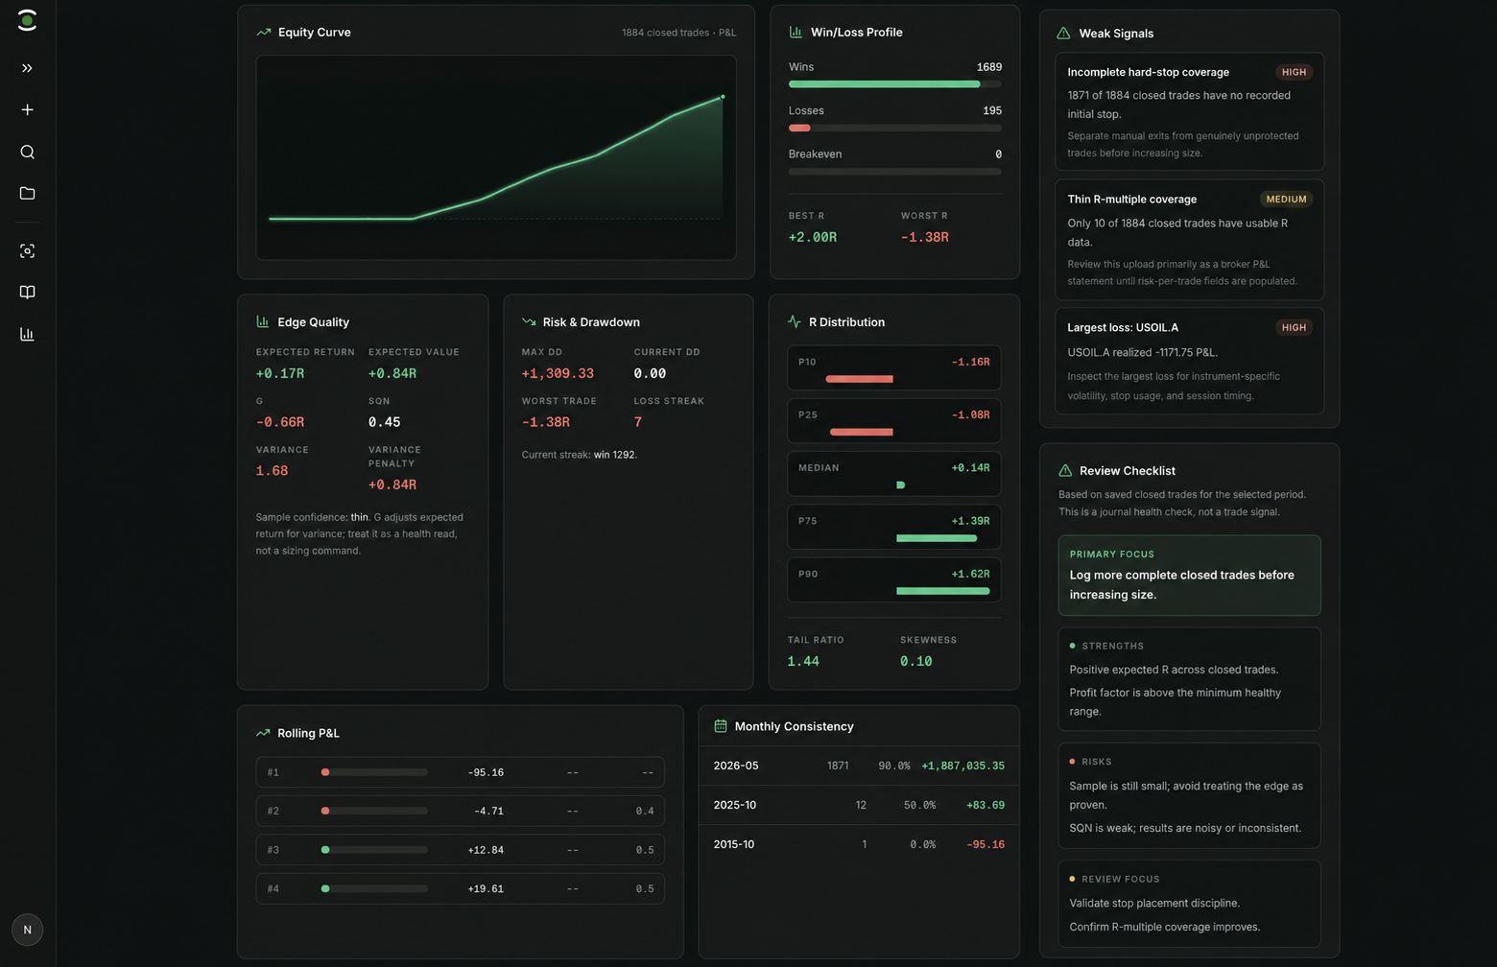1497x967 pixels.
Task: Click the green app logo icon
Action: click(x=27, y=20)
